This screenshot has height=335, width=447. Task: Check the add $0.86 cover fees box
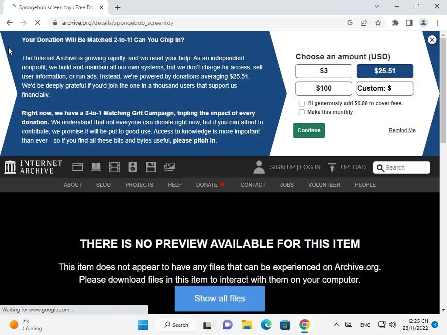[301, 103]
